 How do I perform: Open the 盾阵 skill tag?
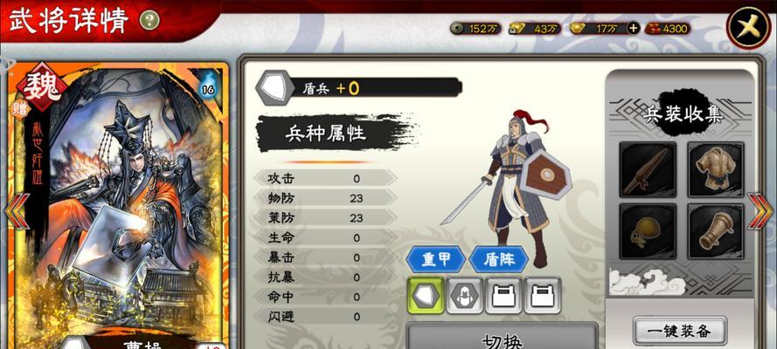(499, 259)
